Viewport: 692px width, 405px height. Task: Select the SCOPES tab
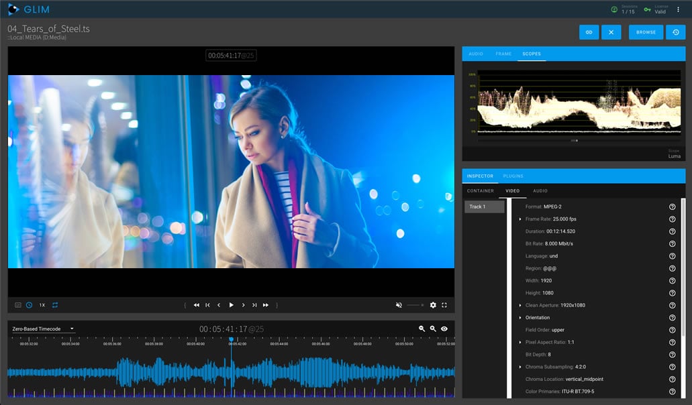coord(532,54)
